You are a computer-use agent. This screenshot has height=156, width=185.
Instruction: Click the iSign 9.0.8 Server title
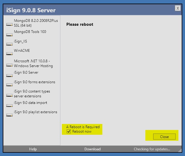(31, 10)
